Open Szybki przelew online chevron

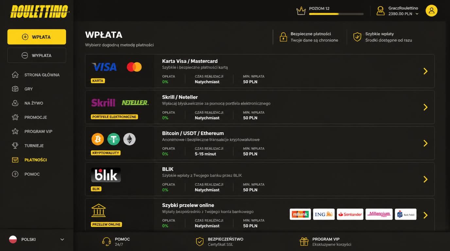425,215
